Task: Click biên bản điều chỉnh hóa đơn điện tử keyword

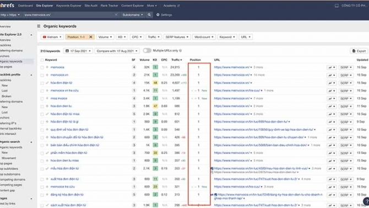Action: pyautogui.click(x=74, y=145)
